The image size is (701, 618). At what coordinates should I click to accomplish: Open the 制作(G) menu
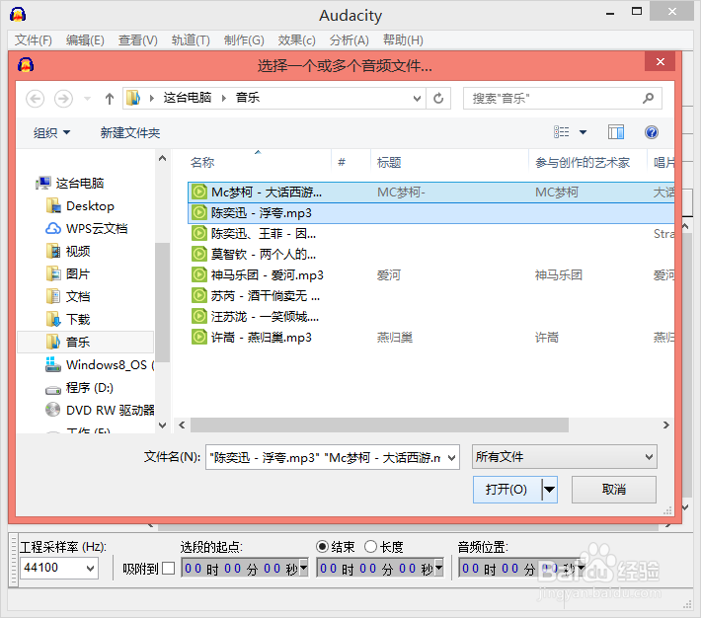[244, 40]
